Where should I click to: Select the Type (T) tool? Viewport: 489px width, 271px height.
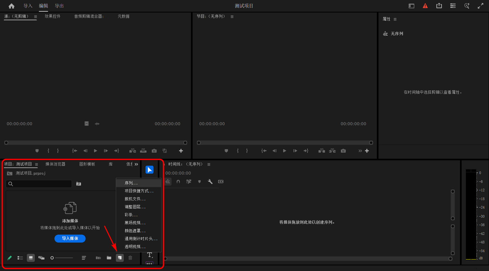click(149, 255)
